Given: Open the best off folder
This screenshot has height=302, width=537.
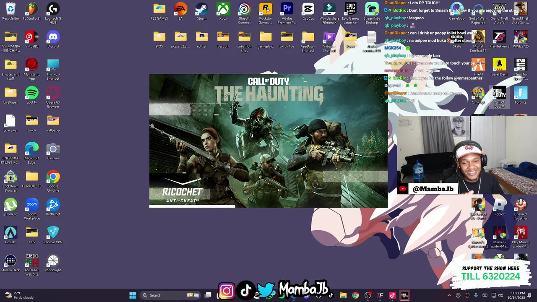Looking at the screenshot, I should coord(223,39).
